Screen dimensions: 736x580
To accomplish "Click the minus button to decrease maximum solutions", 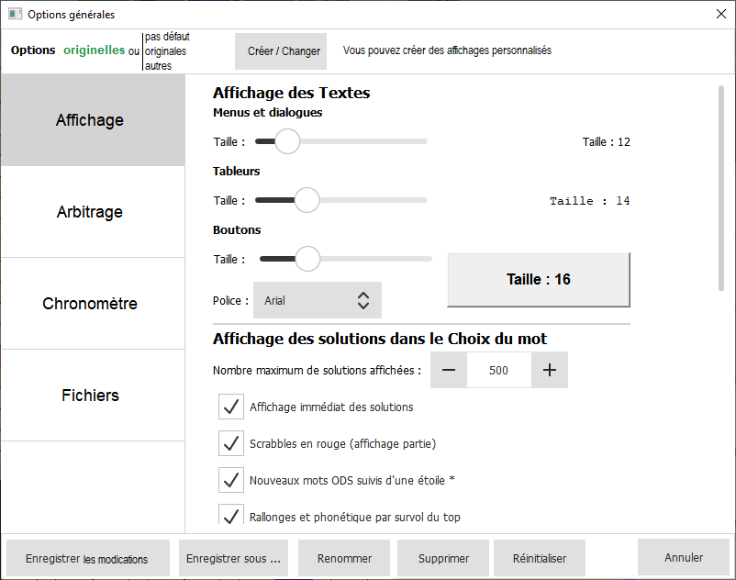I will pyautogui.click(x=449, y=370).
